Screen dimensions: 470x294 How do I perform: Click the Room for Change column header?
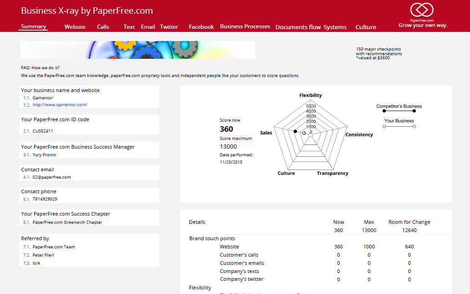pos(409,222)
